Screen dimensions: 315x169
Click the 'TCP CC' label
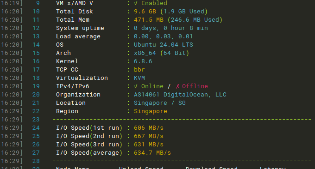tap(67, 69)
